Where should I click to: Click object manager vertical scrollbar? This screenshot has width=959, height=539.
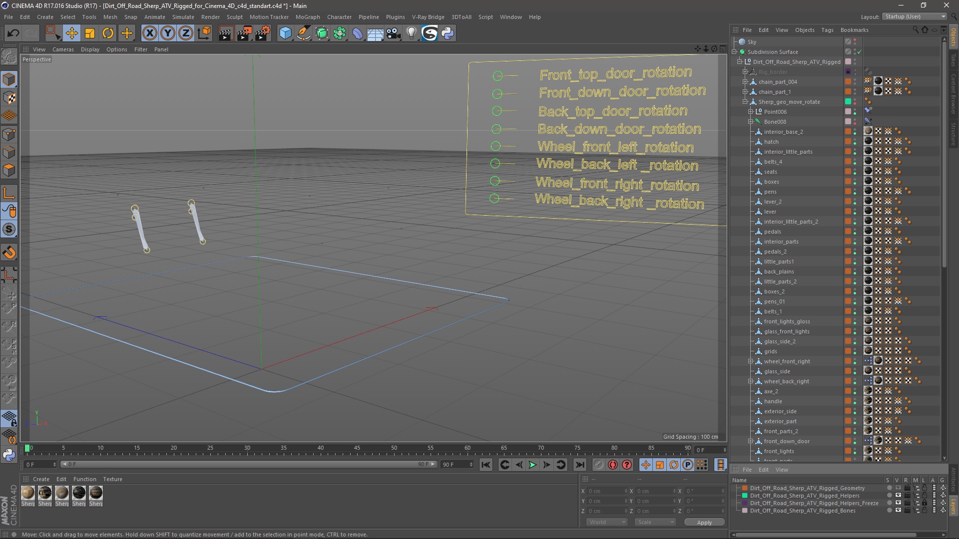[944, 155]
